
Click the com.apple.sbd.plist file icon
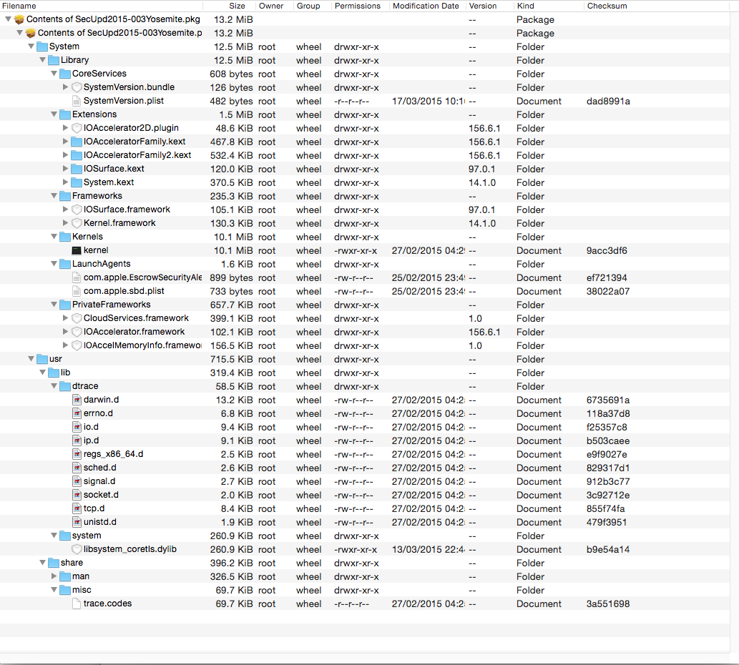pos(77,291)
